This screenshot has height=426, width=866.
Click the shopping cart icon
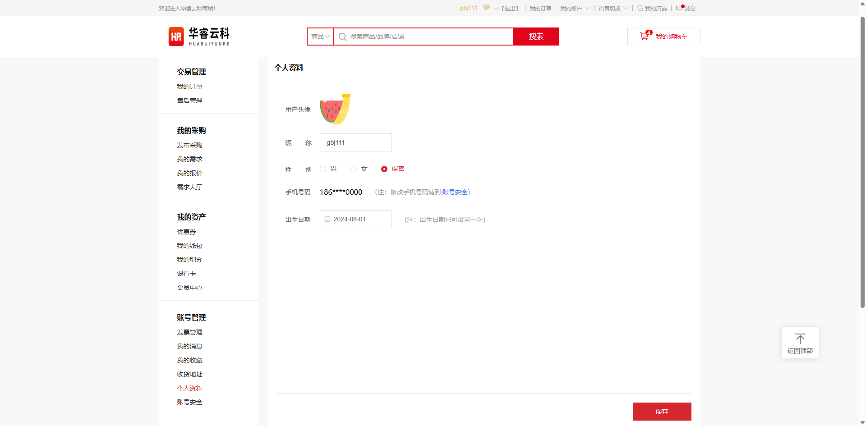point(644,37)
